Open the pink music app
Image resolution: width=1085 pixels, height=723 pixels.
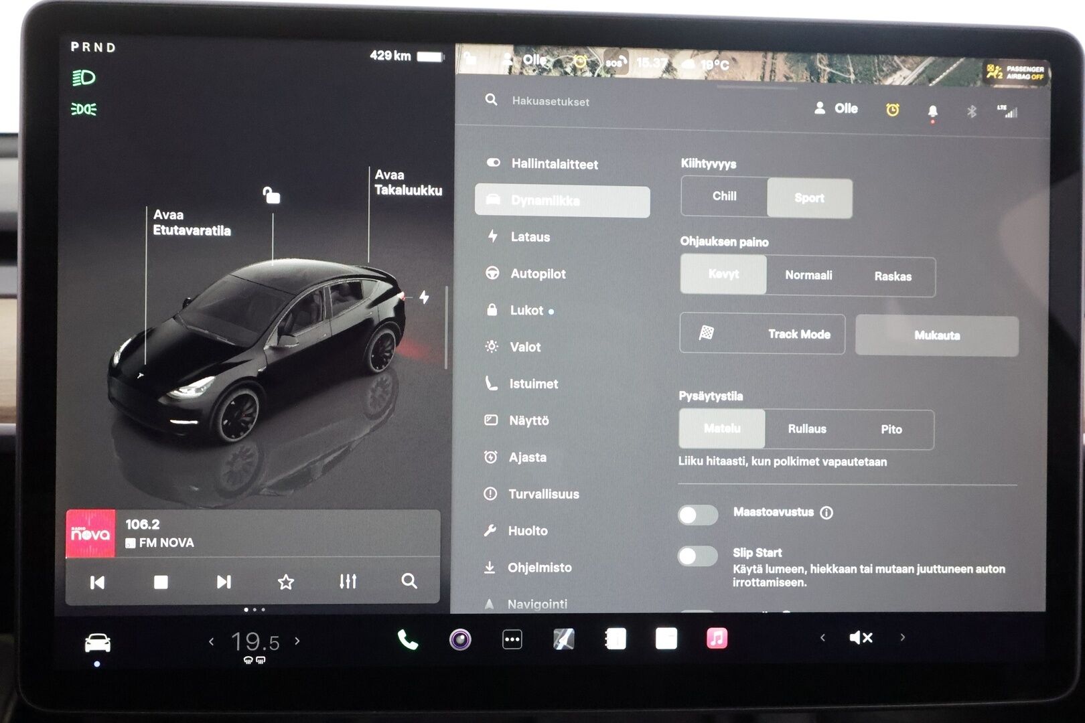[717, 638]
